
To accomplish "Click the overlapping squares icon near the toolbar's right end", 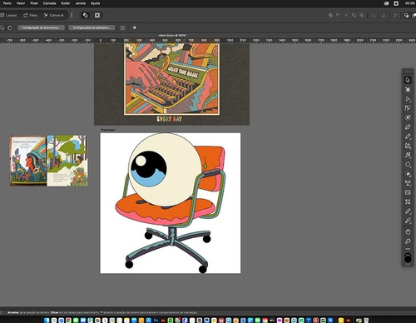I will coord(406,16).
